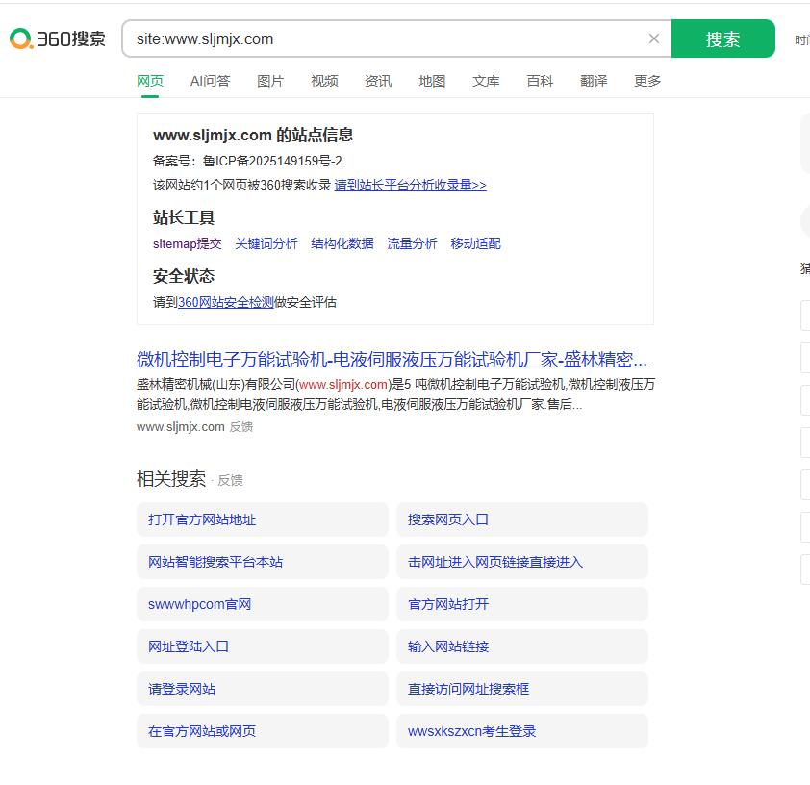
Task: Open 移动适配 tool link
Action: [x=475, y=243]
